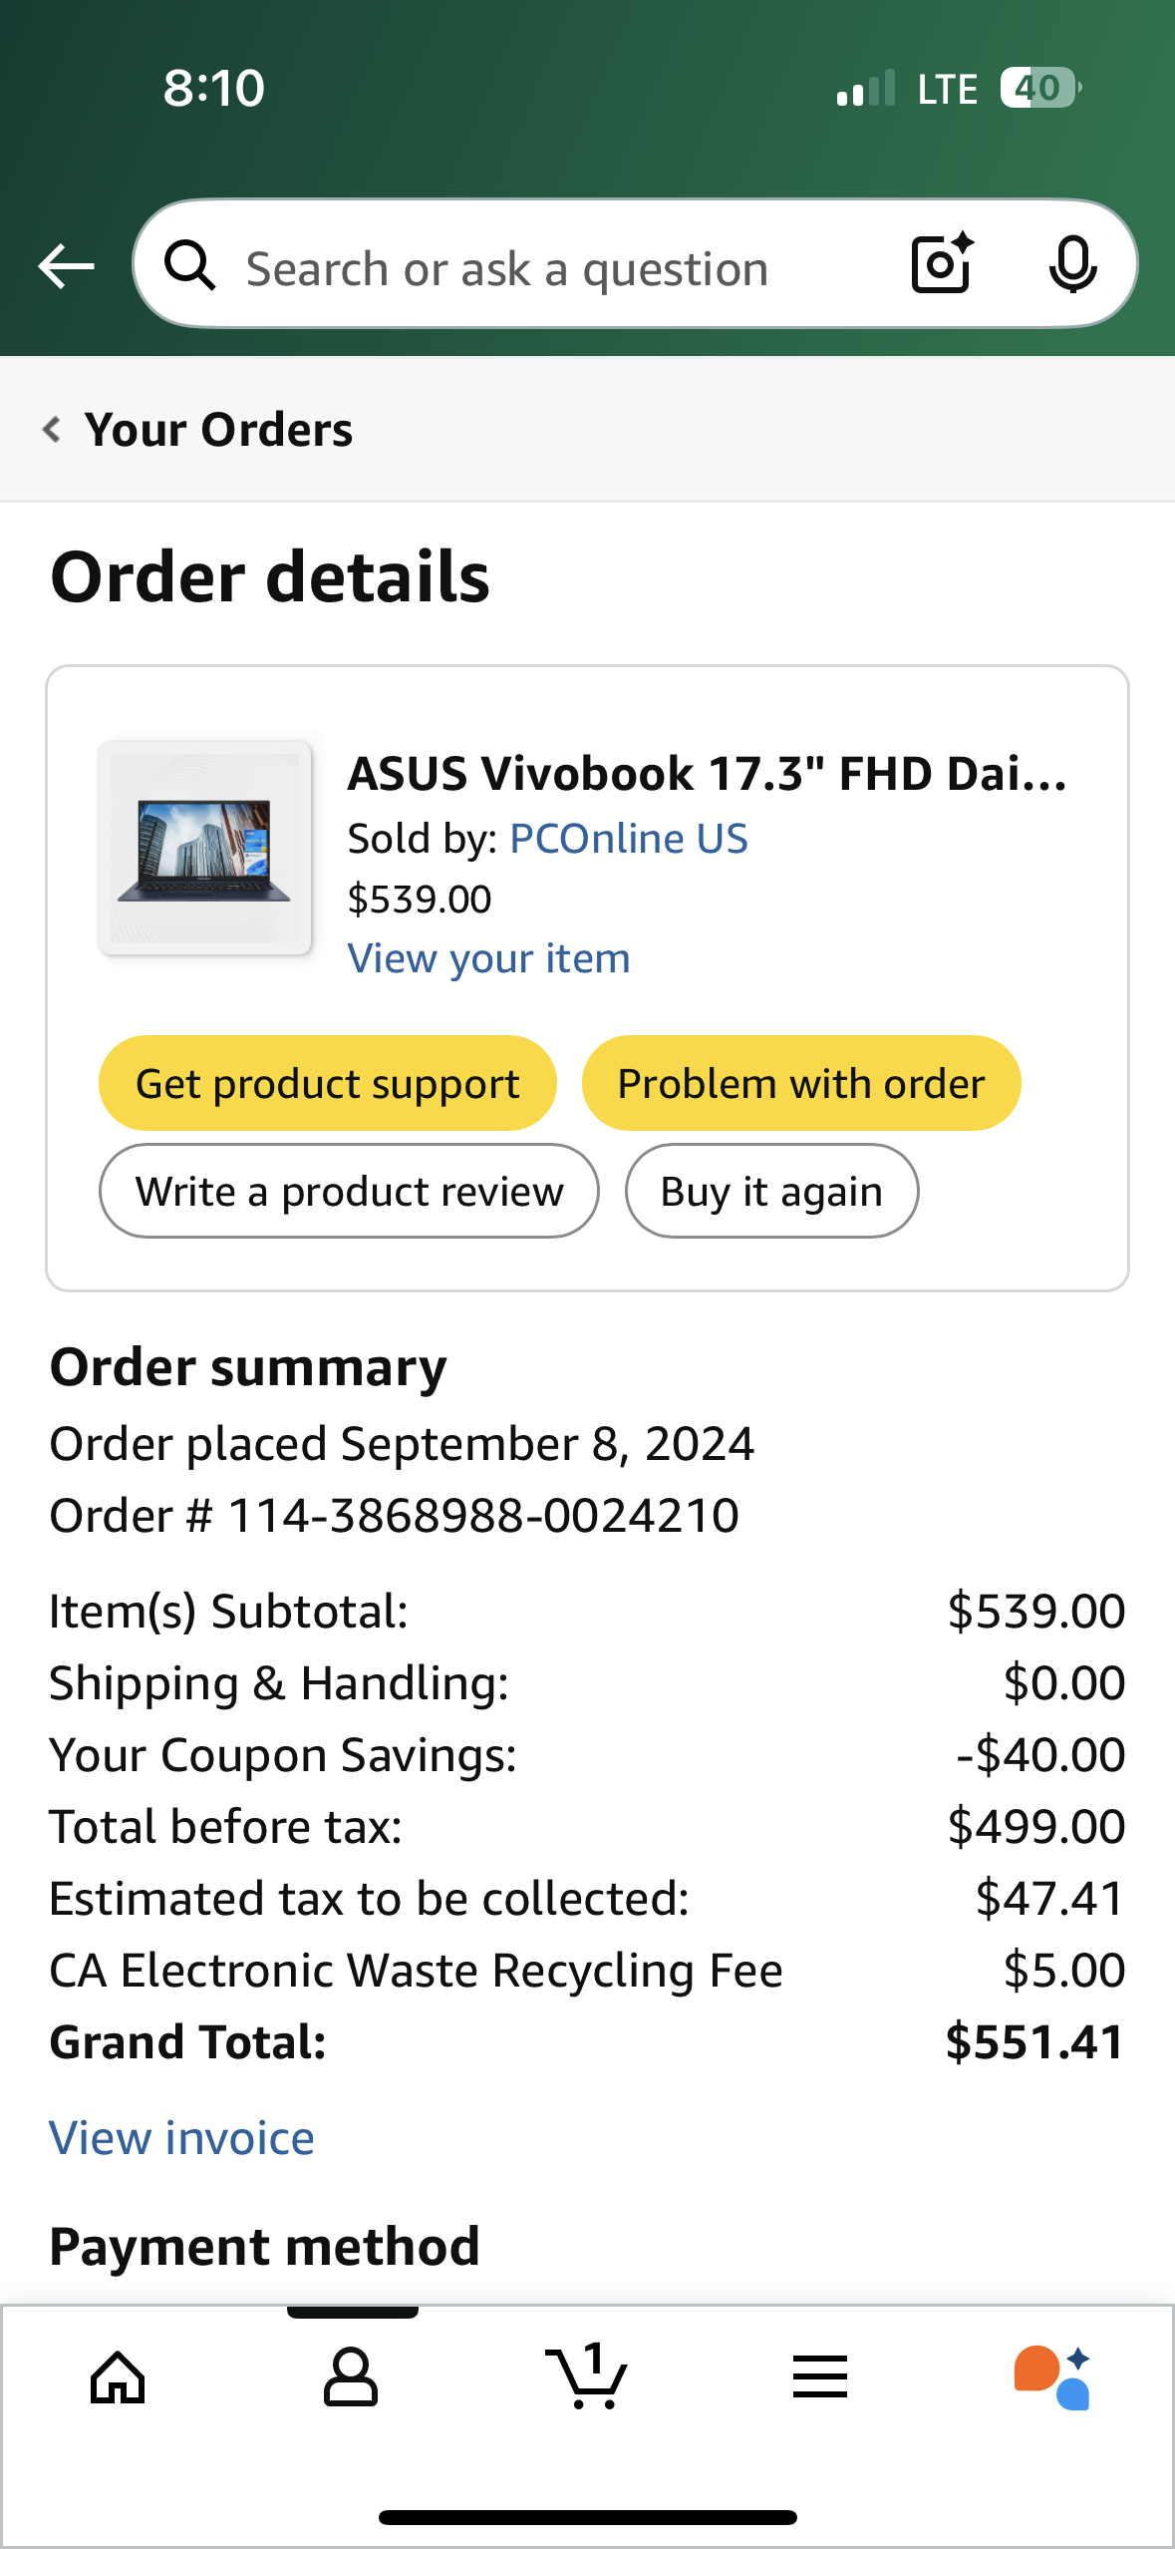Image resolution: width=1175 pixels, height=2549 pixels.
Task: Tap Write a product review
Action: point(349,1192)
